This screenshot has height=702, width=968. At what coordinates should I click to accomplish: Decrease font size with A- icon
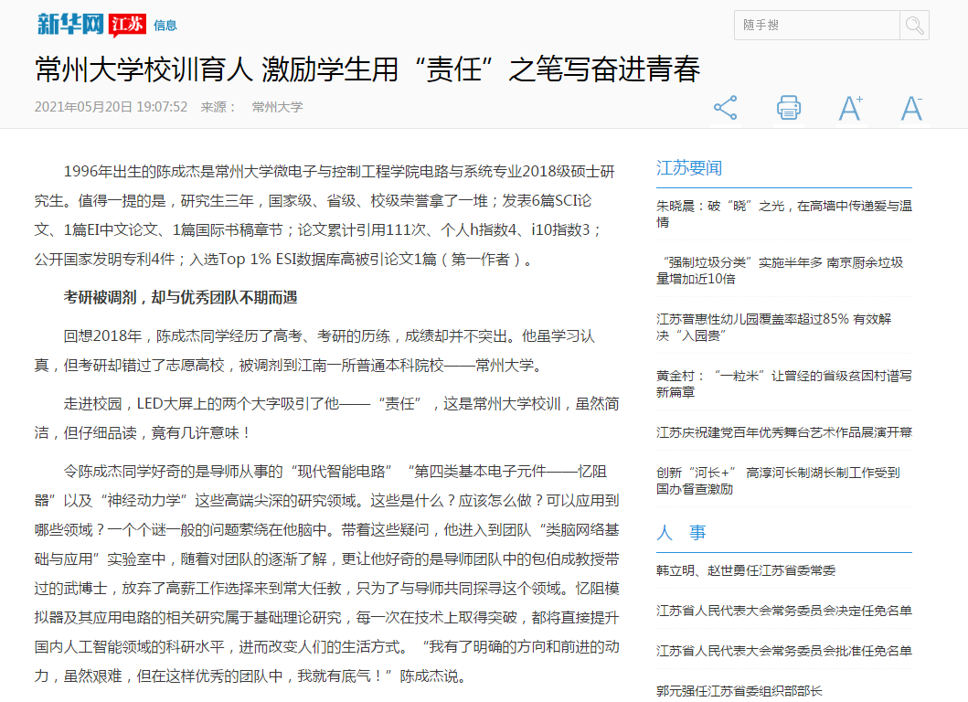[911, 108]
